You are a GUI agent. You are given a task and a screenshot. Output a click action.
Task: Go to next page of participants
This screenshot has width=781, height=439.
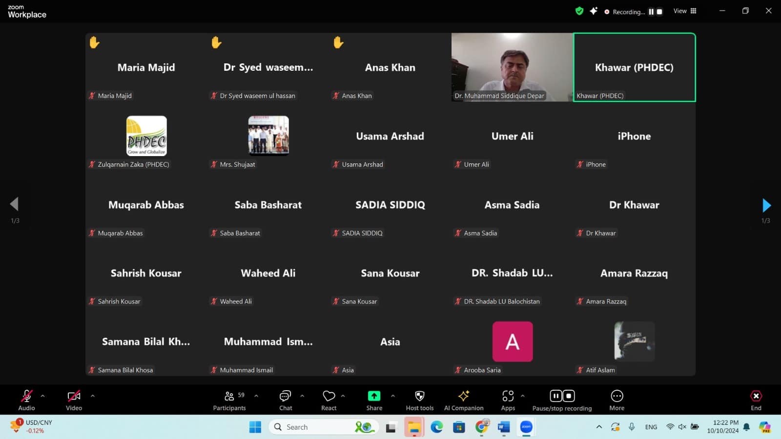[766, 205]
